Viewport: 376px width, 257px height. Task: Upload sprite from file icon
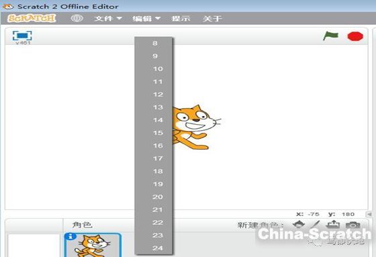coord(333,225)
